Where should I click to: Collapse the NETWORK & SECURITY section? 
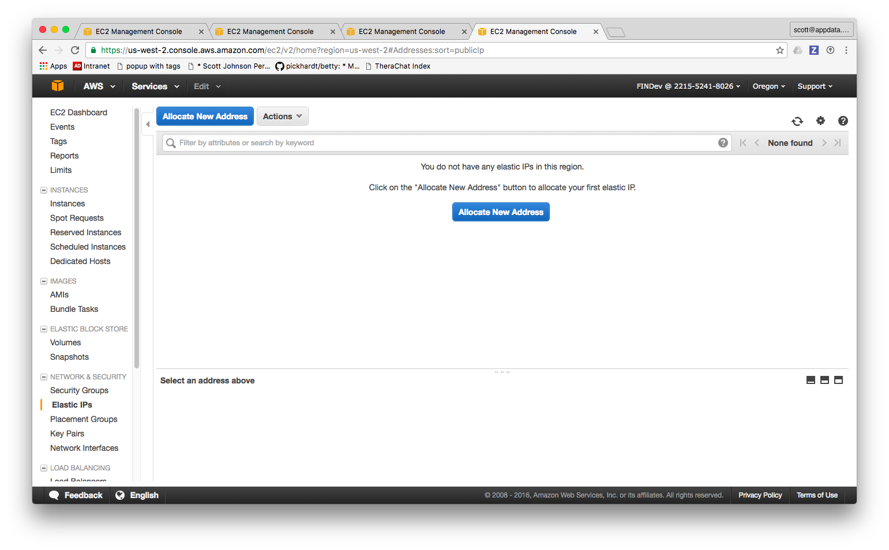44,377
